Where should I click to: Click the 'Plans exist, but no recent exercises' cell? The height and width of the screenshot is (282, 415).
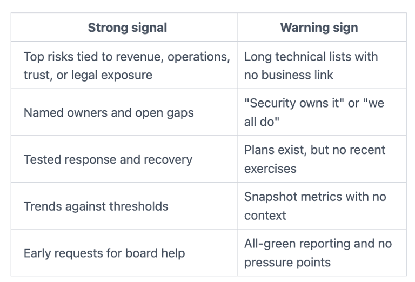tap(314, 159)
